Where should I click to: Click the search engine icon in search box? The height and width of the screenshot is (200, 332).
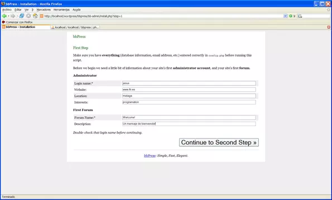click(300, 16)
